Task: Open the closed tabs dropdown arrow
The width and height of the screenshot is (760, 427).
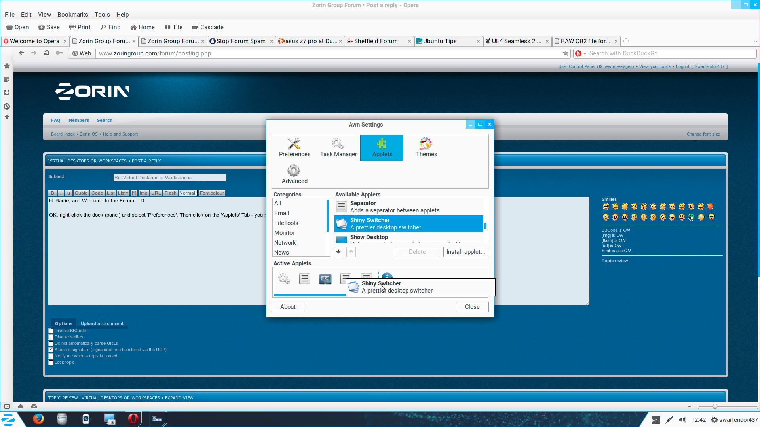Action: [x=755, y=41]
